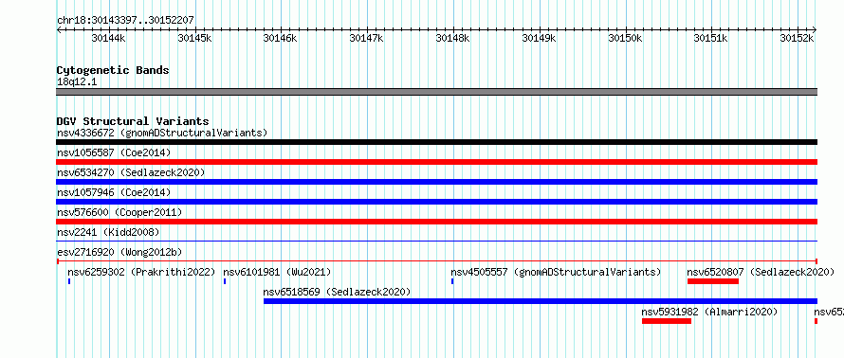Click the gray 18q12.1 cytogenetic band

pyautogui.click(x=436, y=92)
